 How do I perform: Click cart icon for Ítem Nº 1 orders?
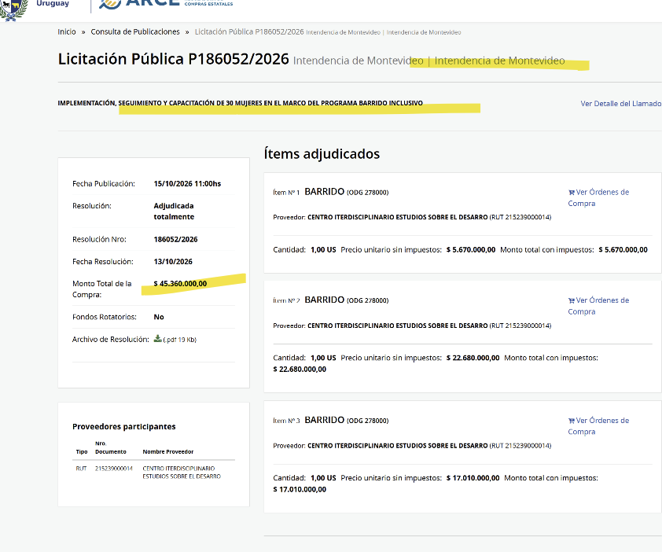(x=572, y=193)
